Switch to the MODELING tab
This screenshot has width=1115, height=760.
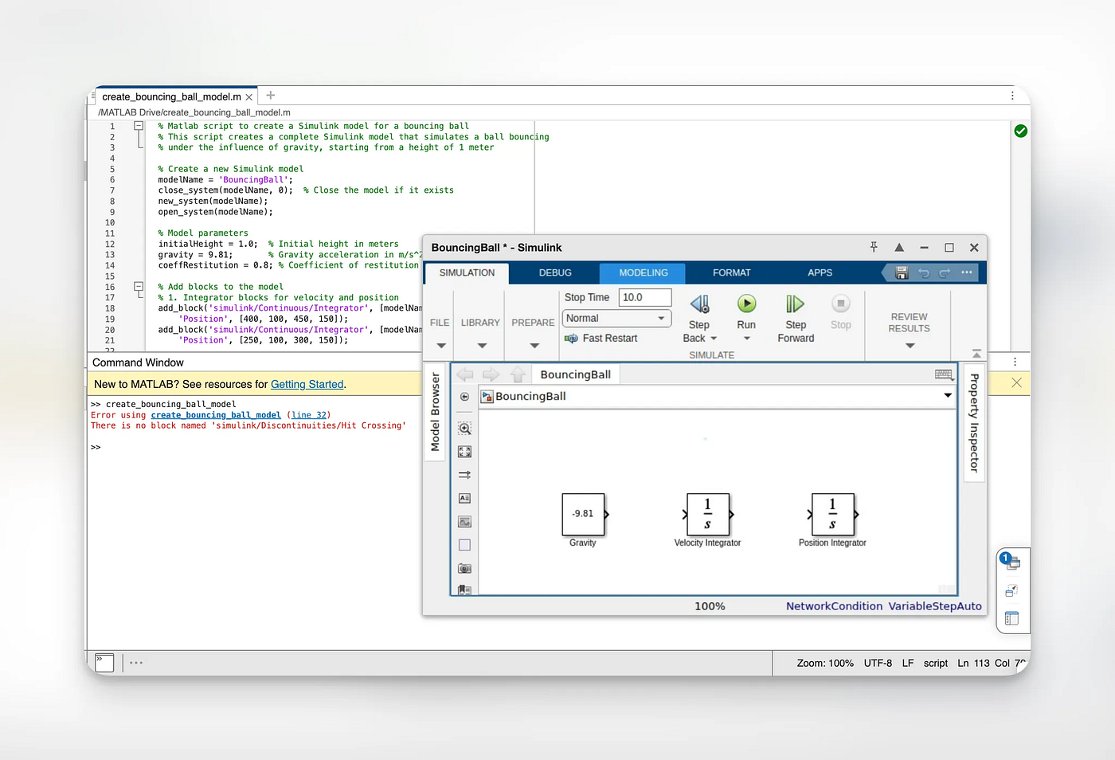[644, 272]
